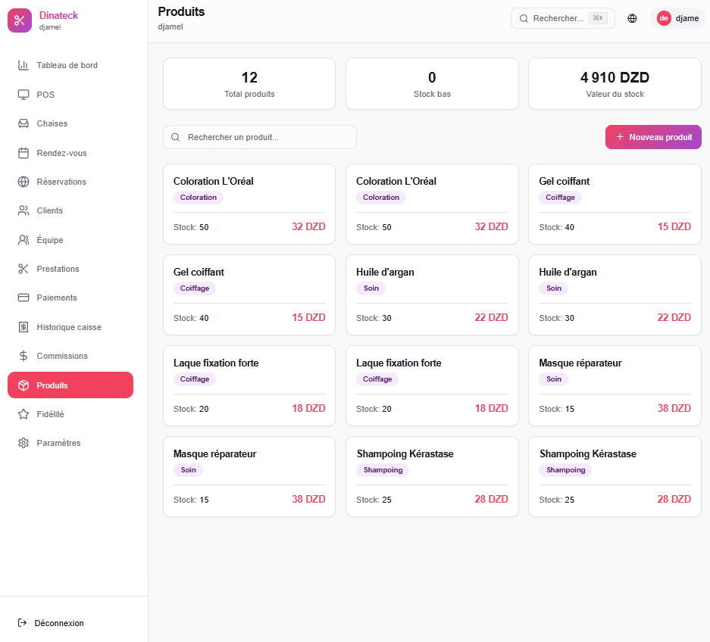The image size is (710, 642).
Task: Open the Équipe page
Action: point(70,240)
